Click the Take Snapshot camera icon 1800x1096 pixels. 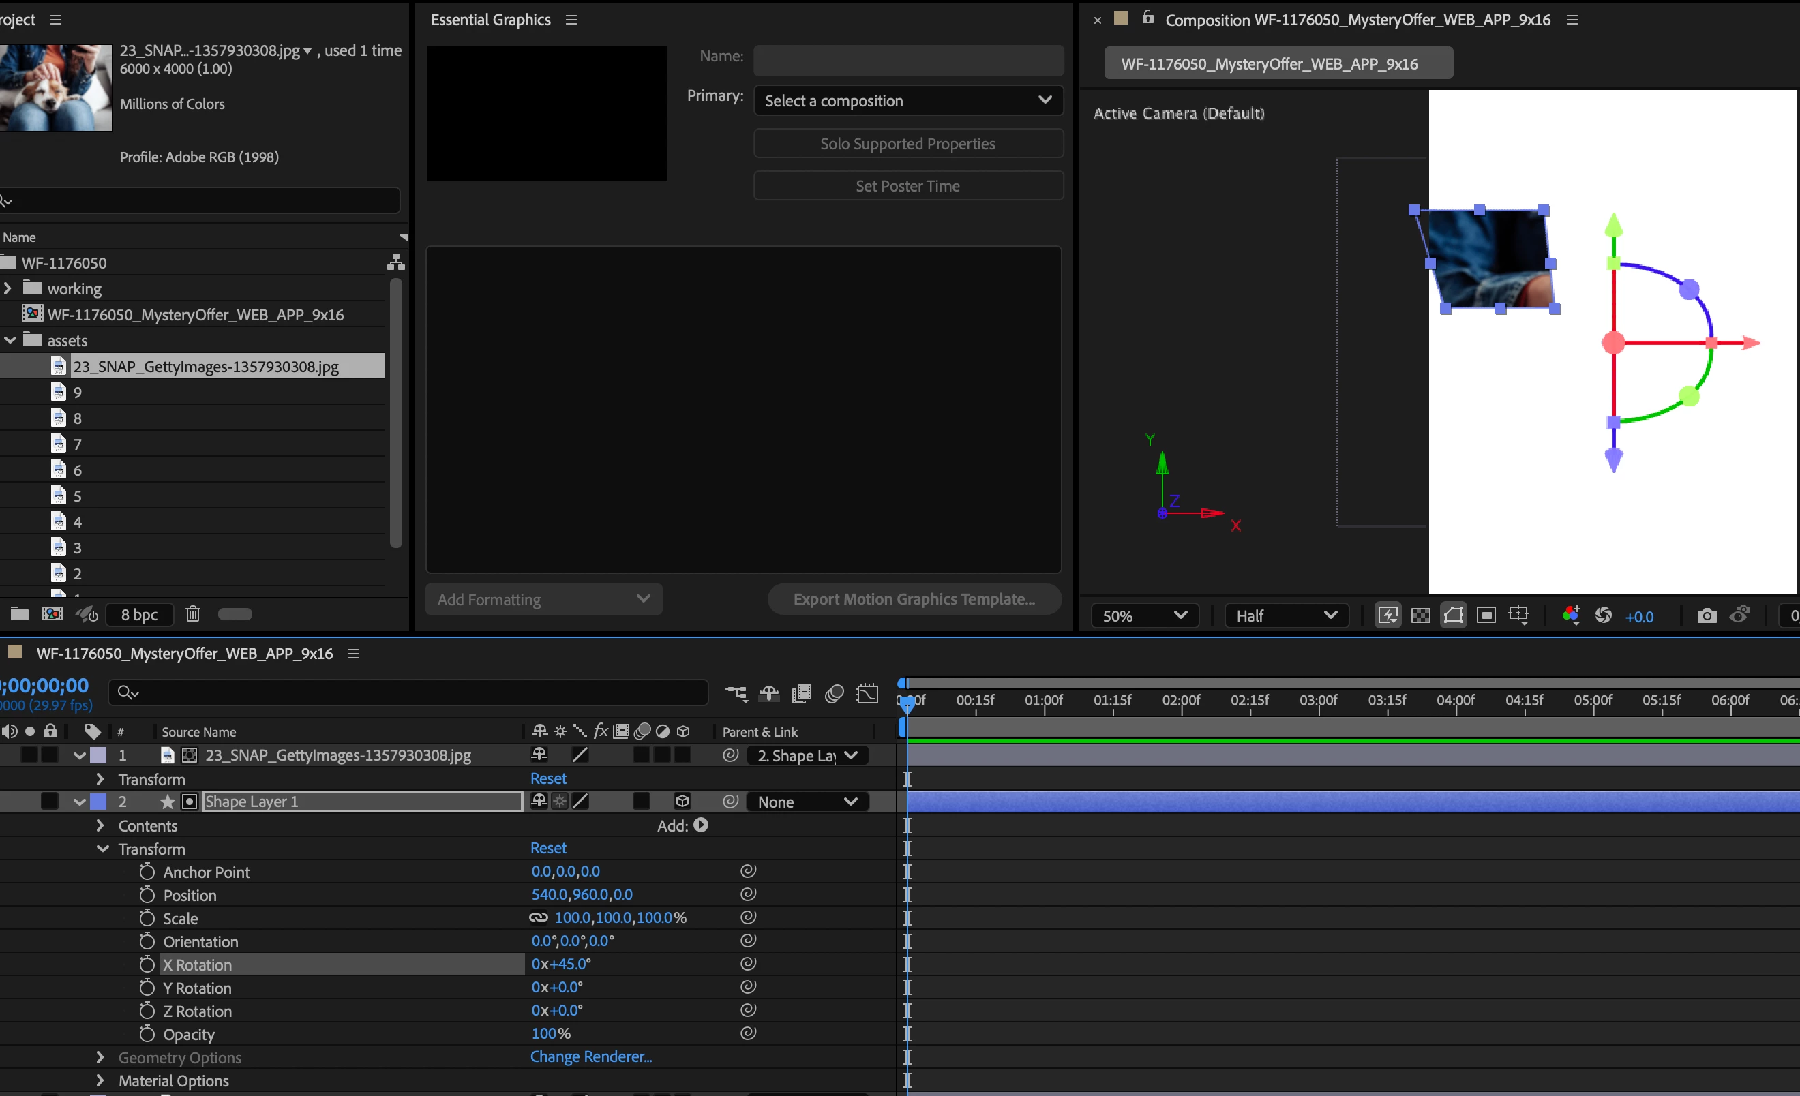1707,615
